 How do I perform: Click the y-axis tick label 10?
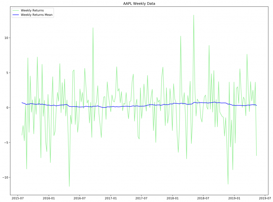pyautogui.click(x=6, y=38)
